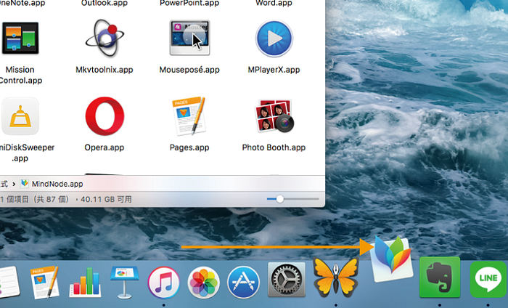Click the Mkvtoolnix.app file name
The width and height of the screenshot is (508, 308).
105,70
